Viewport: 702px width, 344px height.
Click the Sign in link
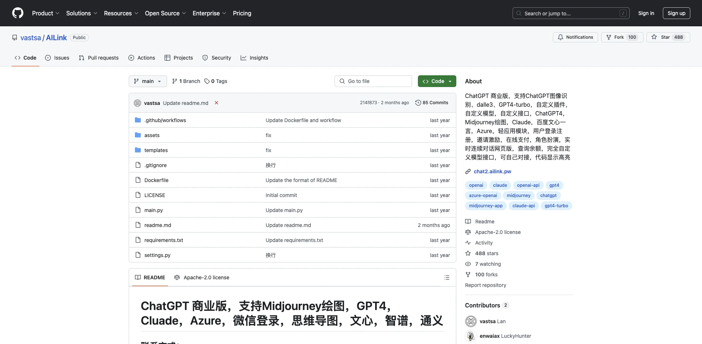pos(646,13)
